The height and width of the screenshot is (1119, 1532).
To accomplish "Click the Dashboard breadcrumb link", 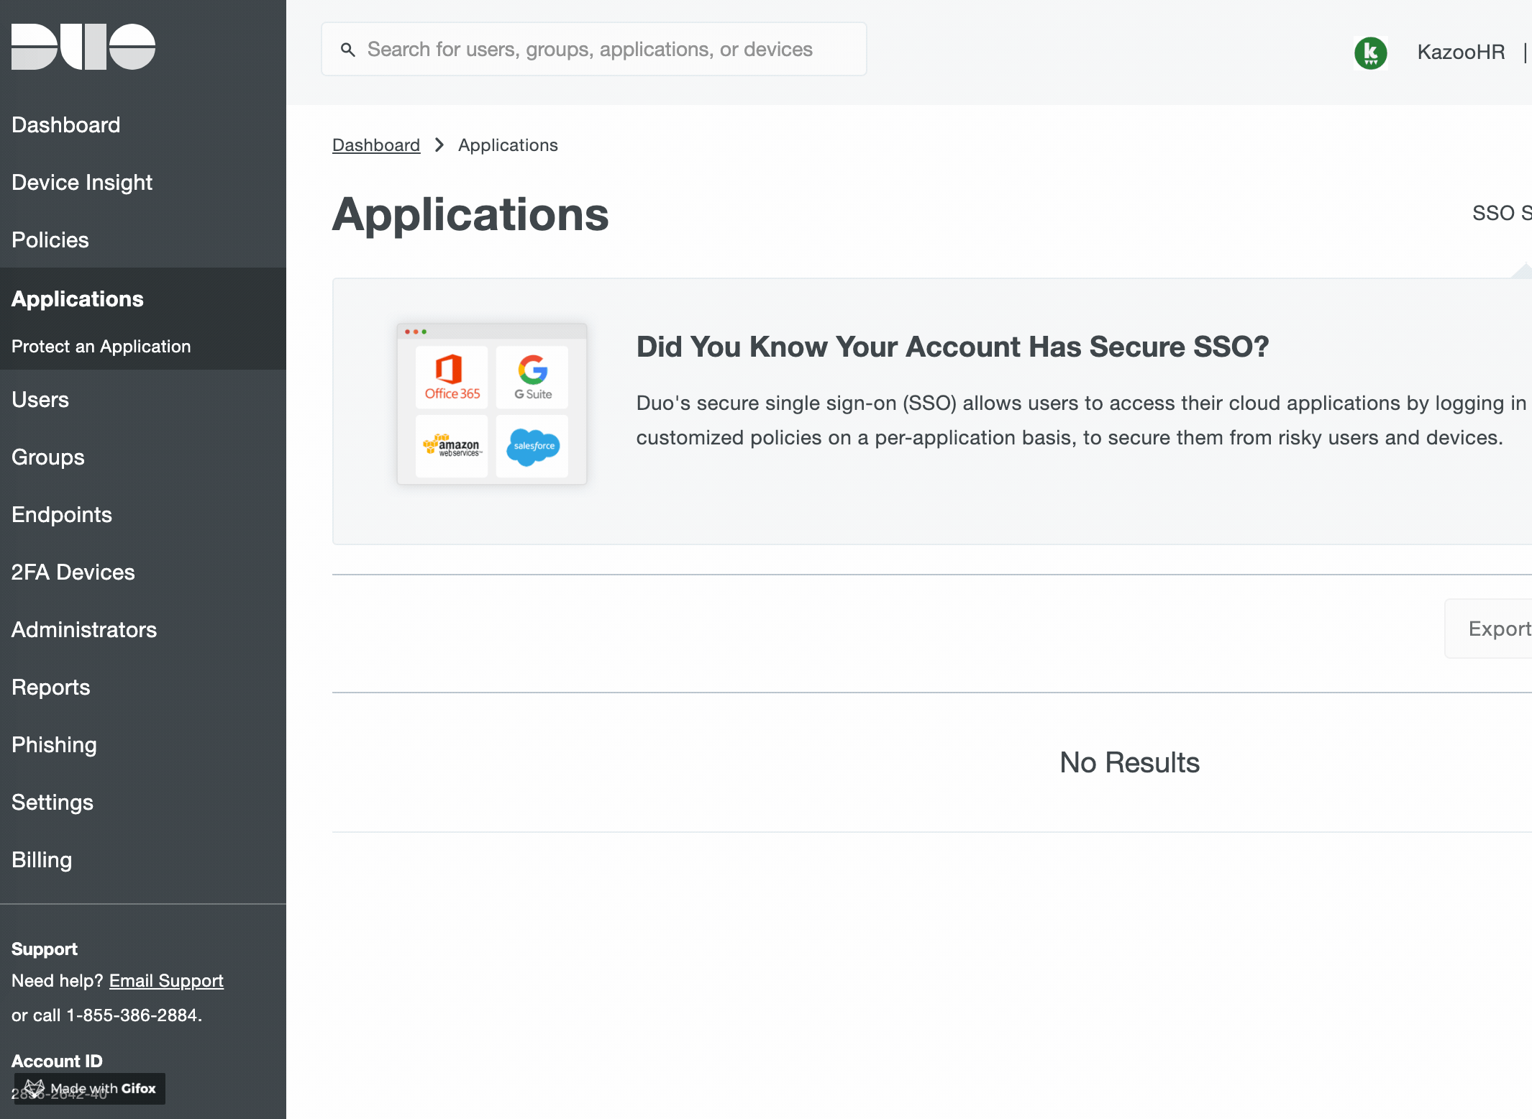I will click(x=376, y=145).
